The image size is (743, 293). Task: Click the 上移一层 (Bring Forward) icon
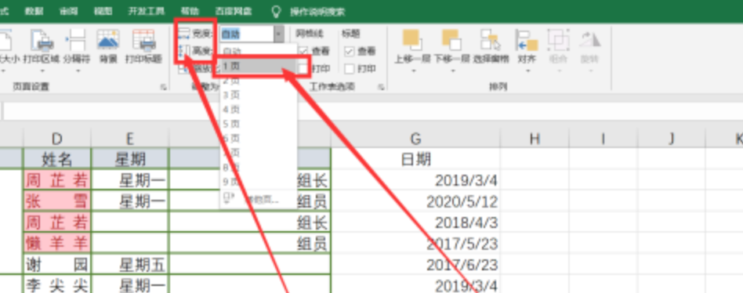(412, 40)
